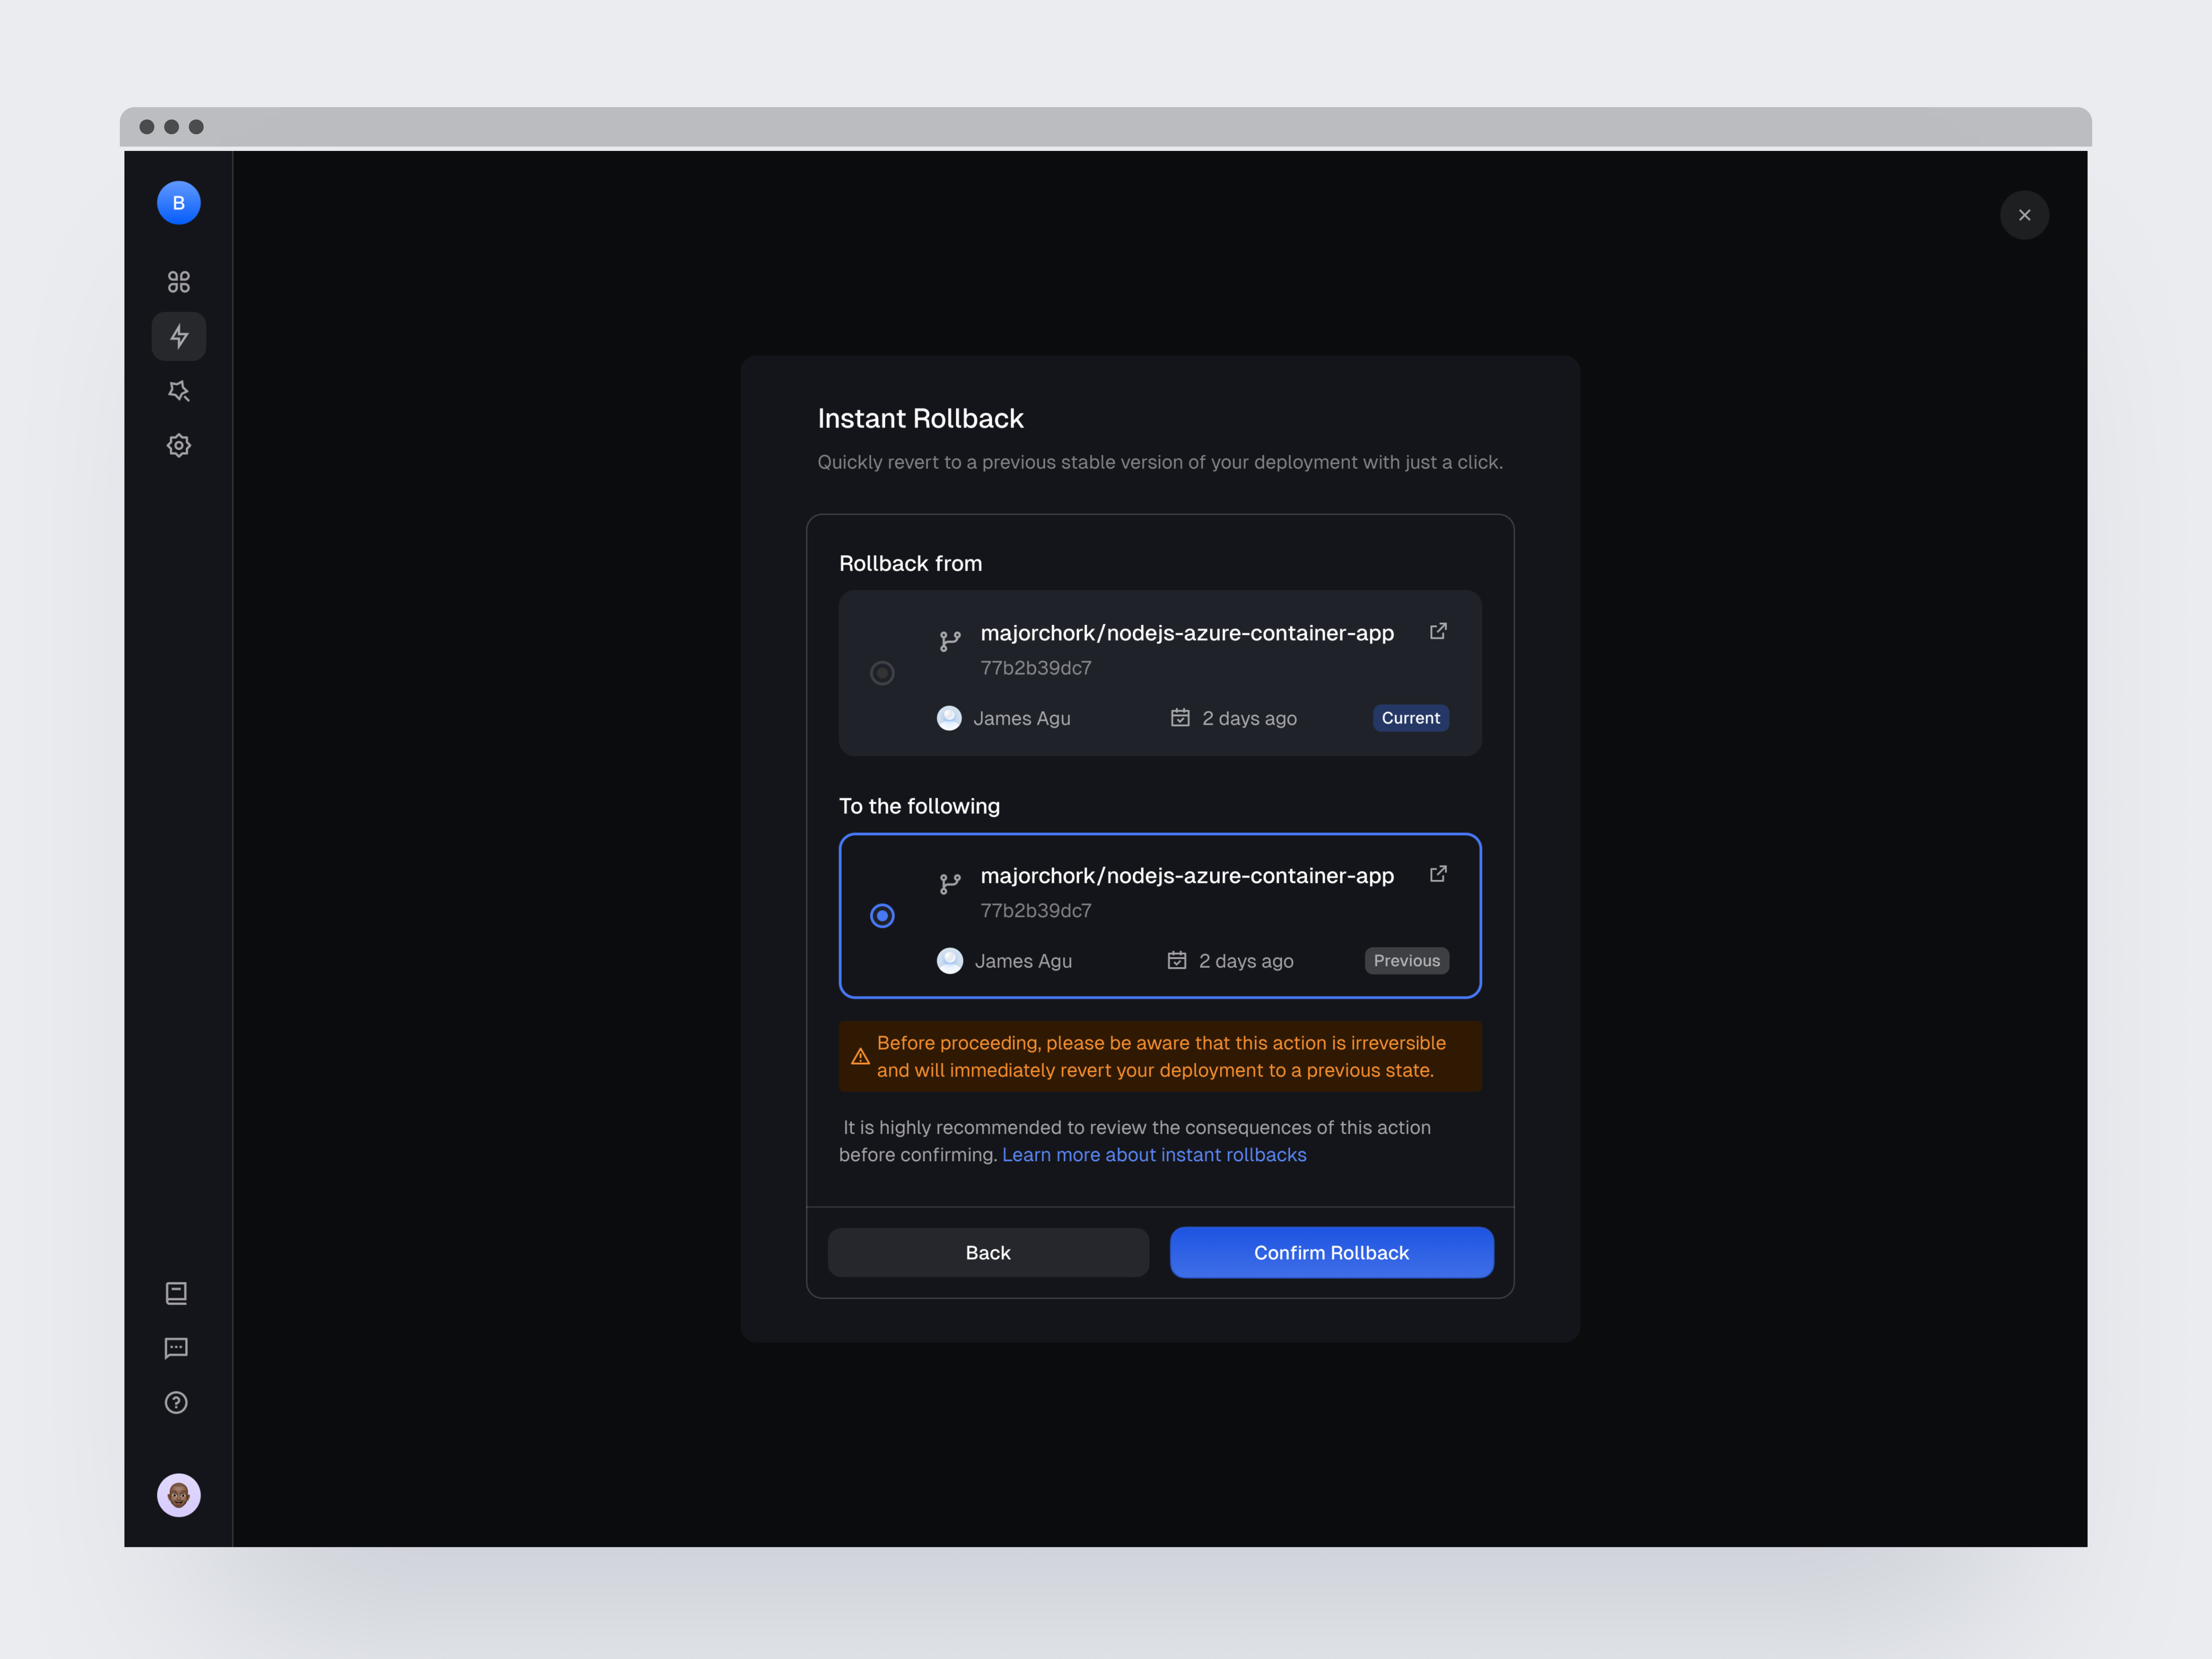Open the Learn more about instant rollbacks link
Image resolution: width=2212 pixels, height=1659 pixels.
(1154, 1154)
